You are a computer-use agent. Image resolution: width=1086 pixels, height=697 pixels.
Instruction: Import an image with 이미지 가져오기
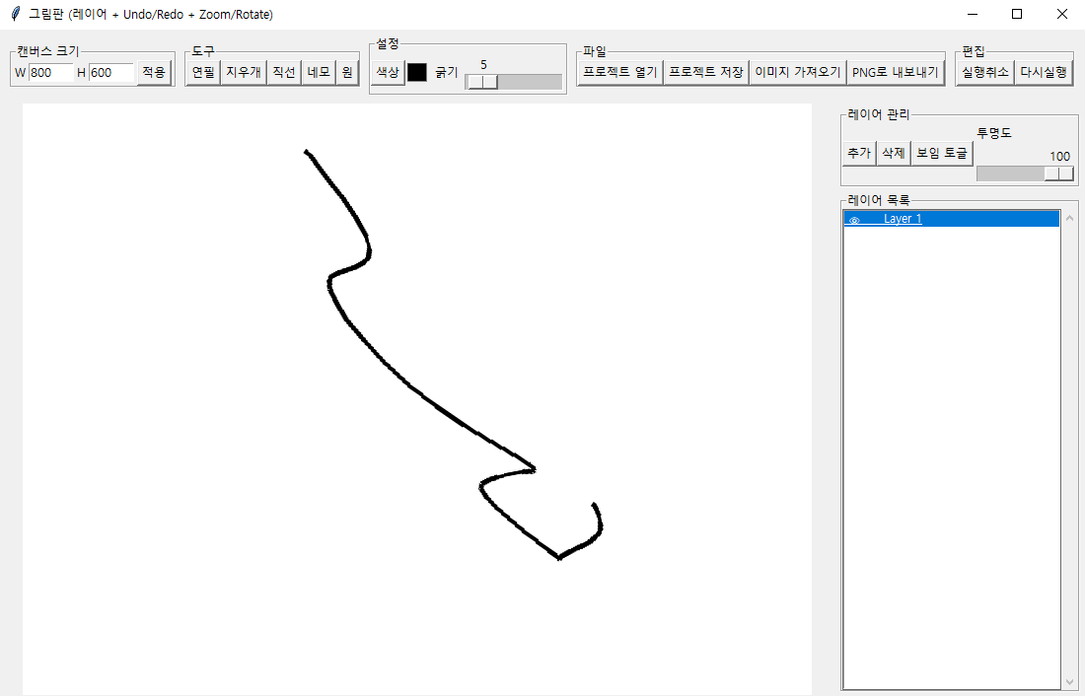pyautogui.click(x=797, y=73)
